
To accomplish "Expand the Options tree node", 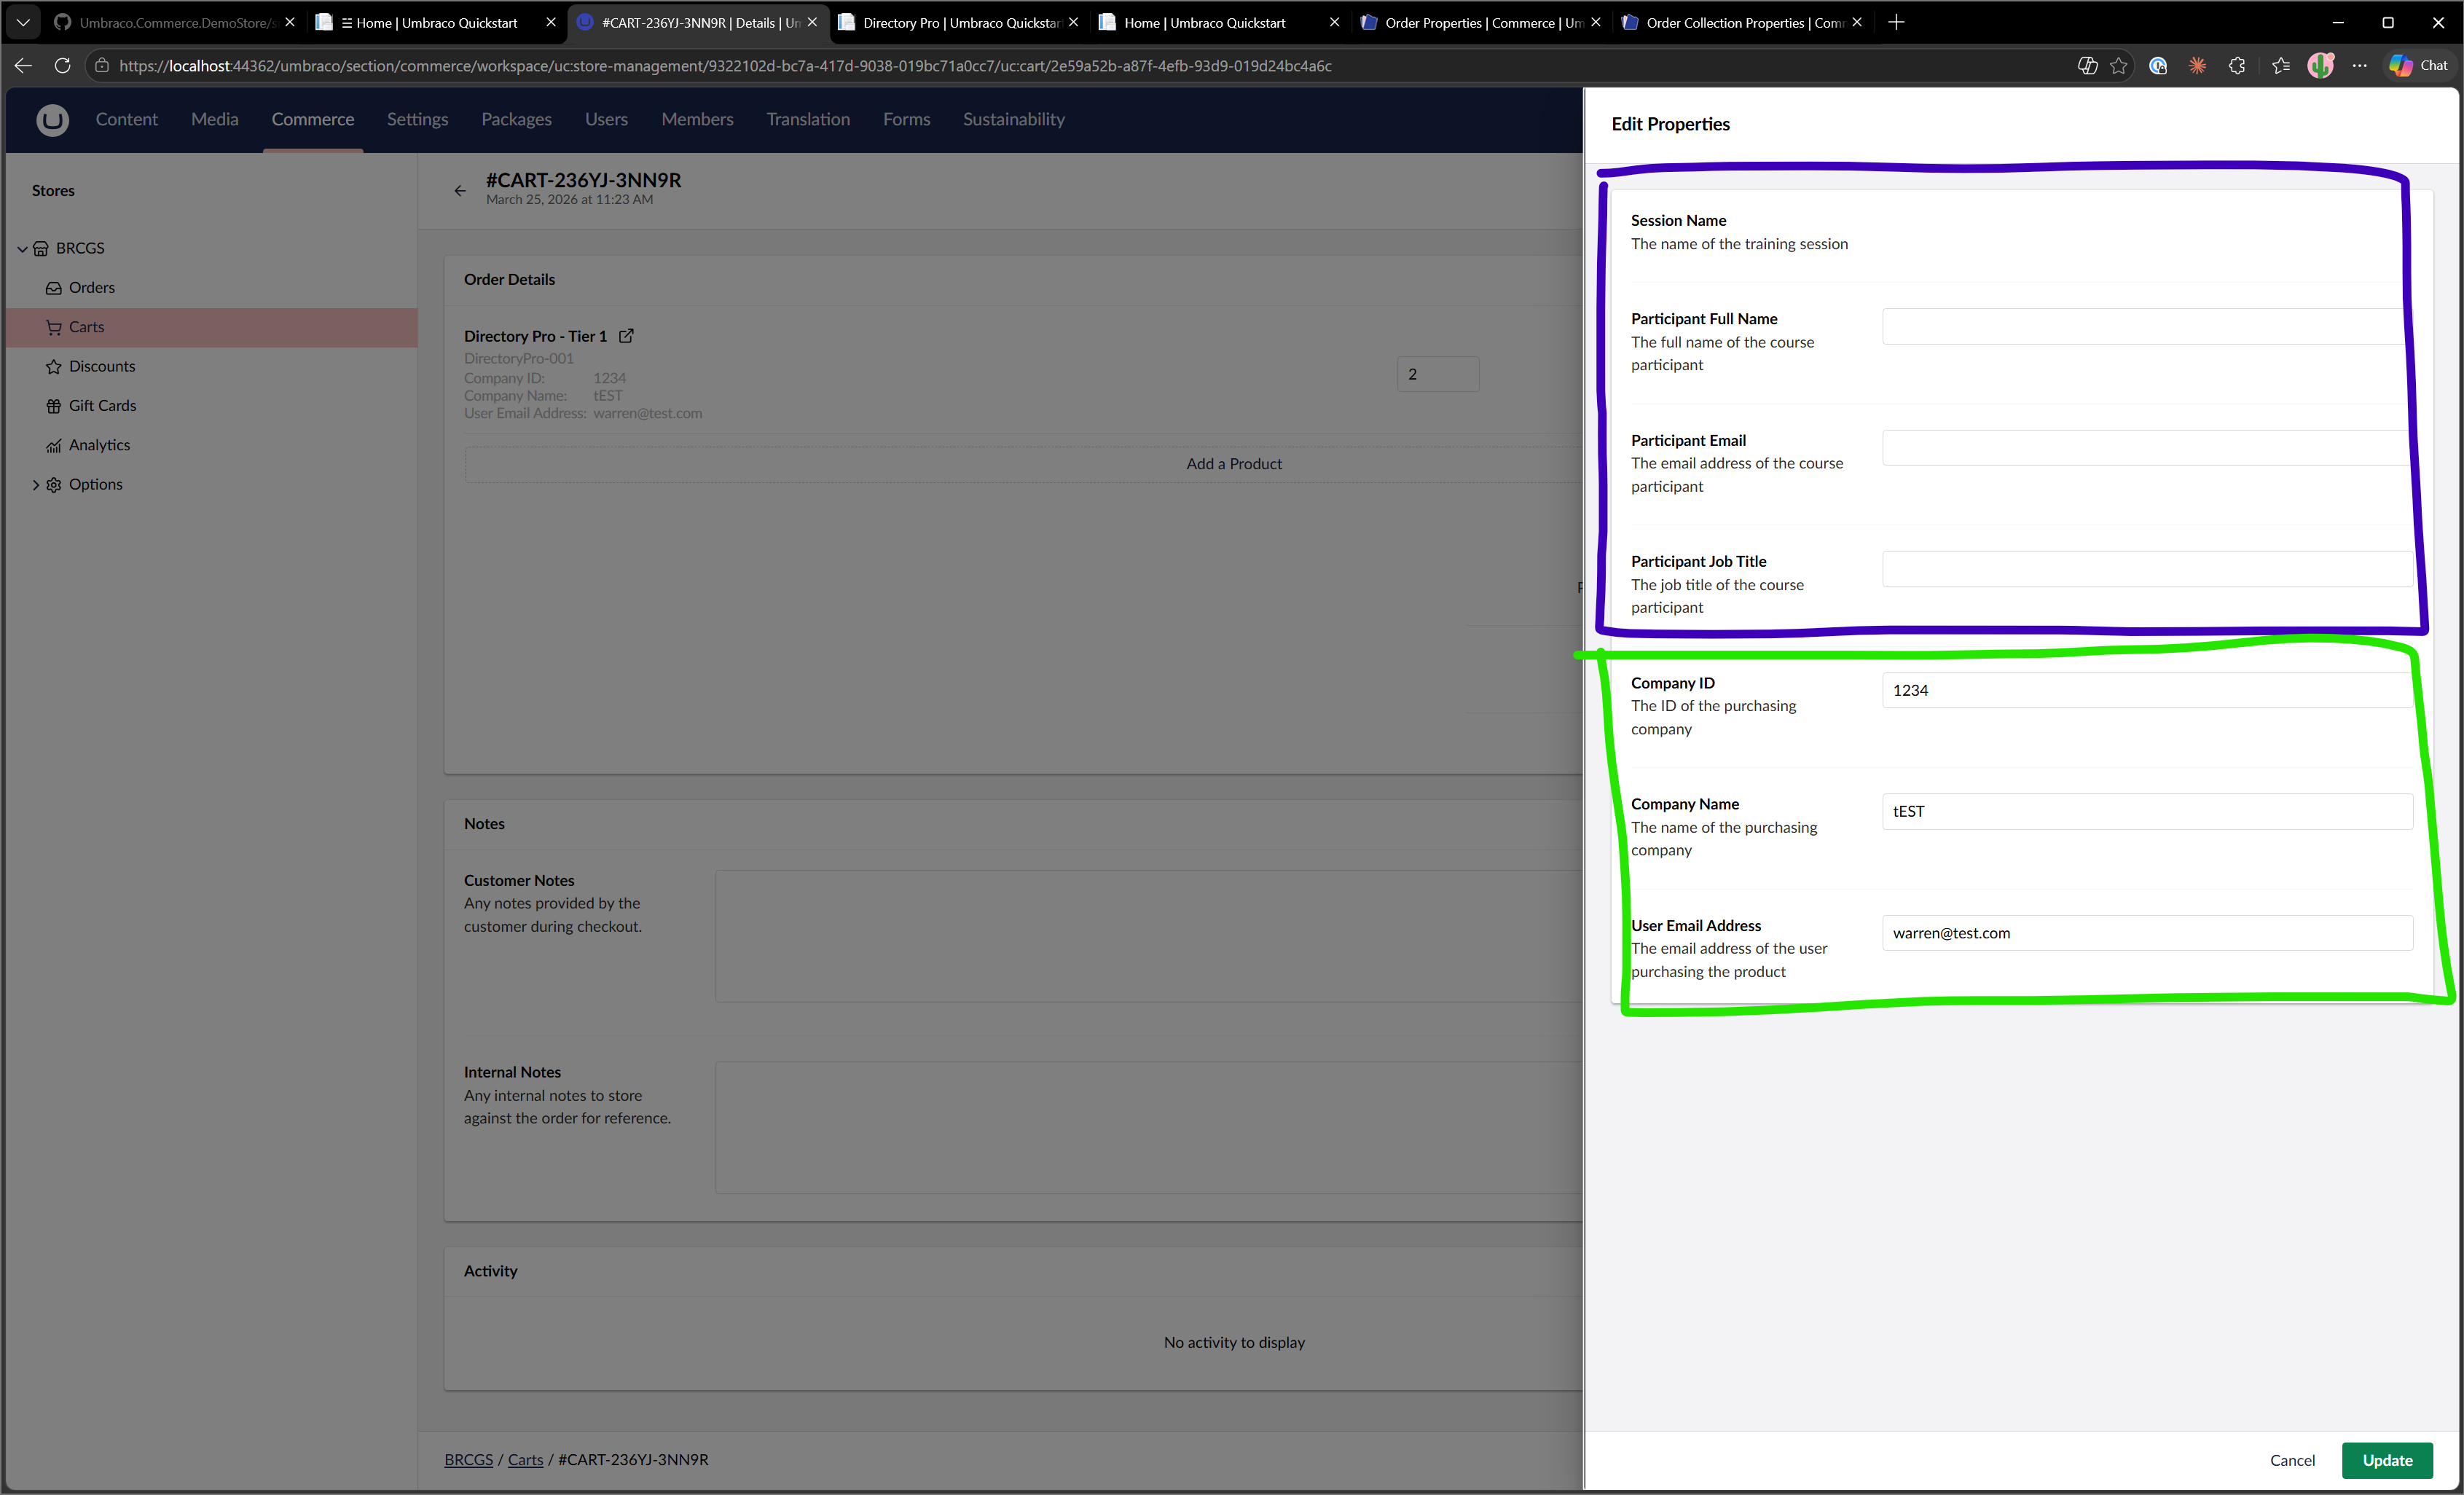I will [x=36, y=485].
